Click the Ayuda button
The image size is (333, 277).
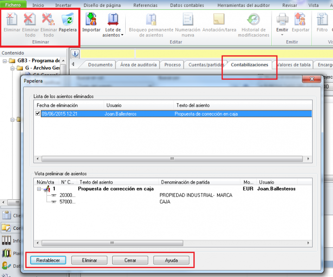click(172, 260)
